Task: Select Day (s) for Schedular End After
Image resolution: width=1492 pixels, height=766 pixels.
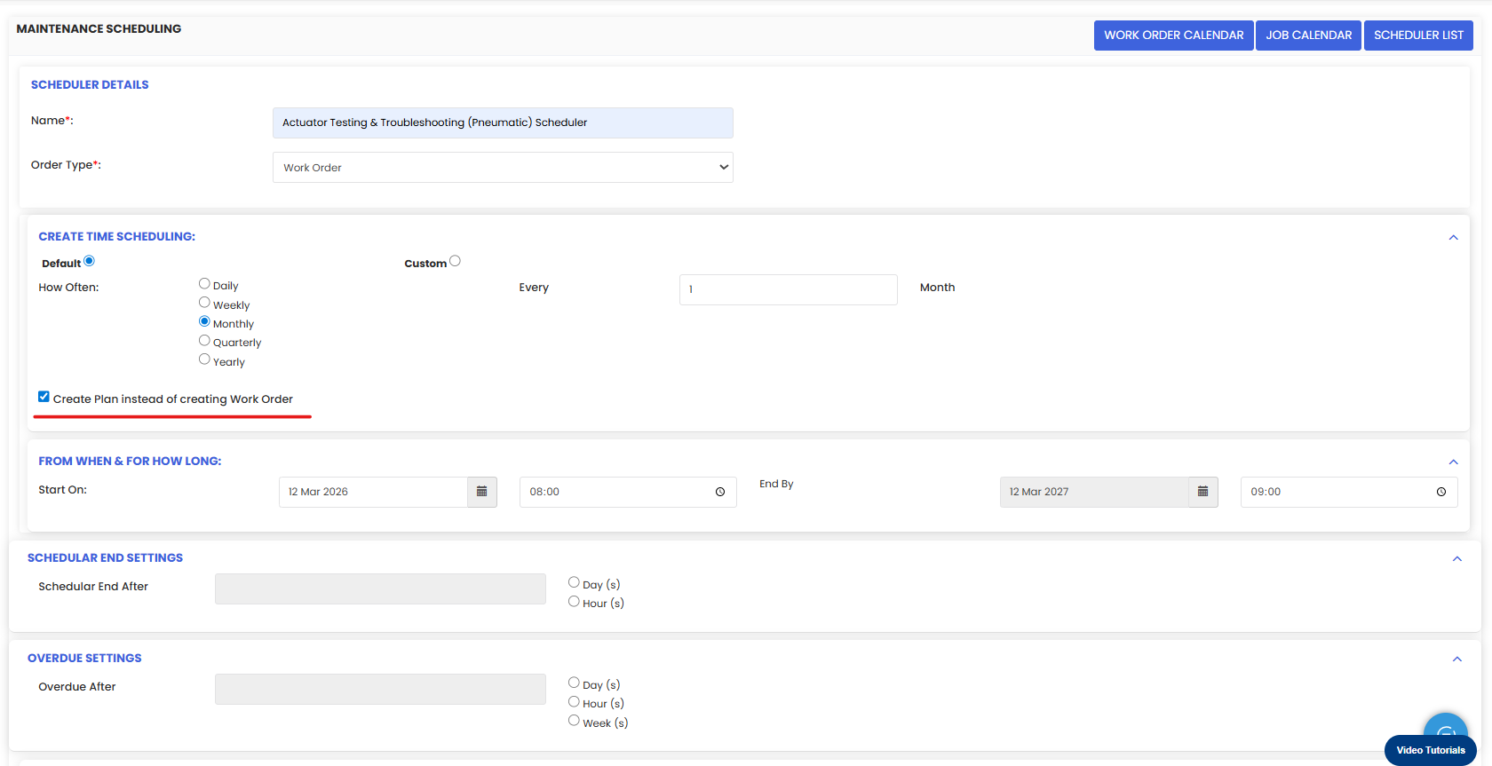Action: [x=574, y=582]
